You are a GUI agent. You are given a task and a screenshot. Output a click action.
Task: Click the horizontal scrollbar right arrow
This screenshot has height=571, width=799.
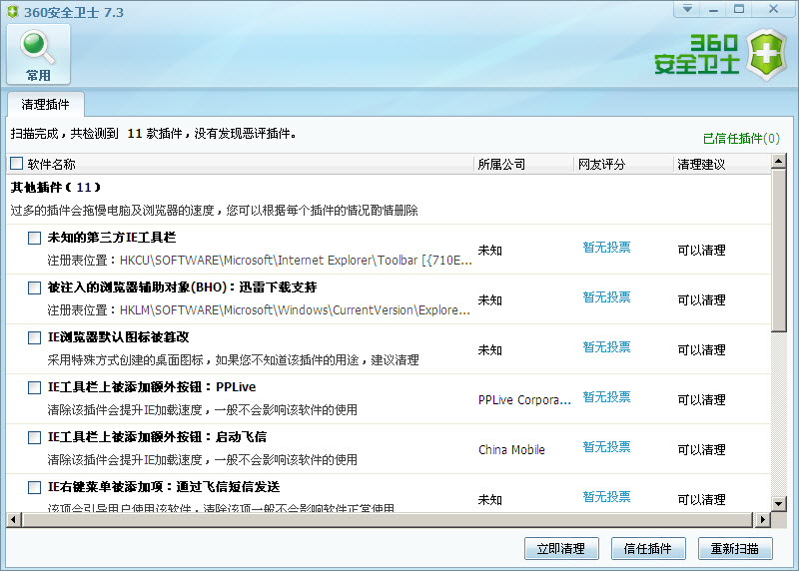(x=764, y=519)
